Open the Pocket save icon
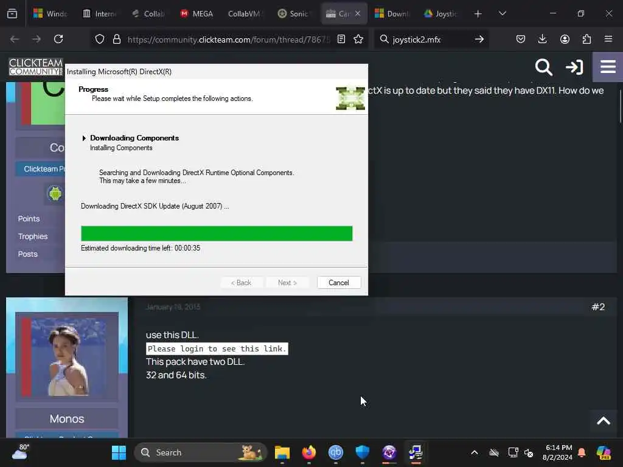 click(x=521, y=40)
